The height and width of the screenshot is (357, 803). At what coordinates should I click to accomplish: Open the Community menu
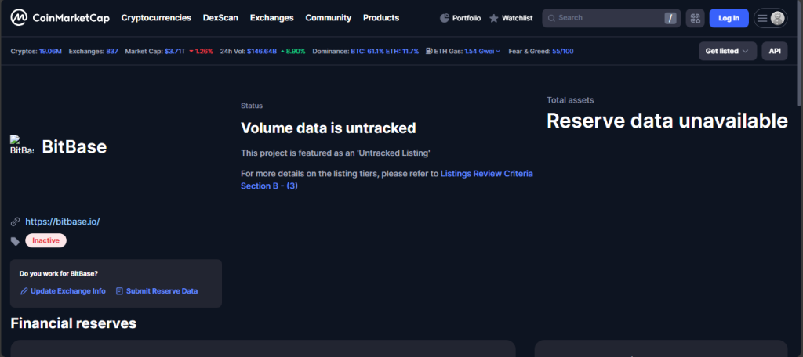click(328, 18)
